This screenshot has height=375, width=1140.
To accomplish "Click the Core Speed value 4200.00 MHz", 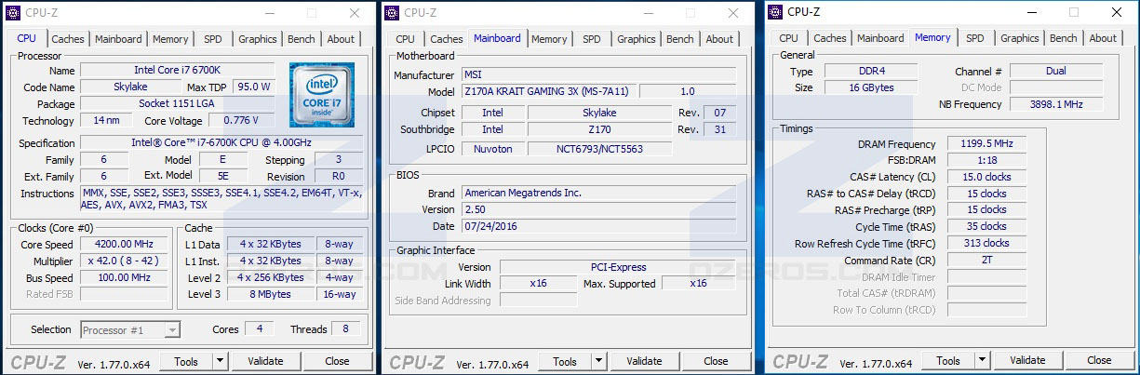I will click(125, 245).
